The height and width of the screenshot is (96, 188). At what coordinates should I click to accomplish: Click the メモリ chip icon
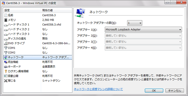(x=6, y=20)
